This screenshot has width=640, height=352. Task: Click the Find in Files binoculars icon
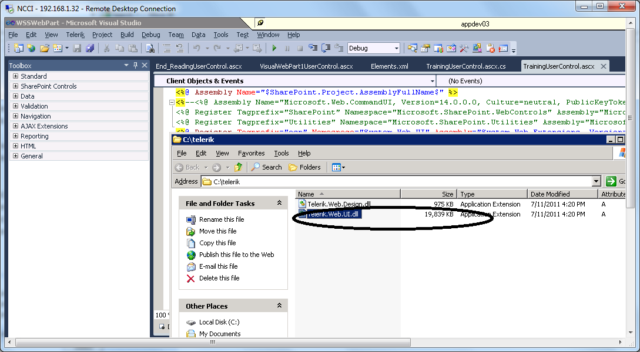(x=150, y=48)
